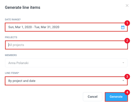Click the MEMBERS field label
This screenshot has height=107, width=133.
coord(11,55)
